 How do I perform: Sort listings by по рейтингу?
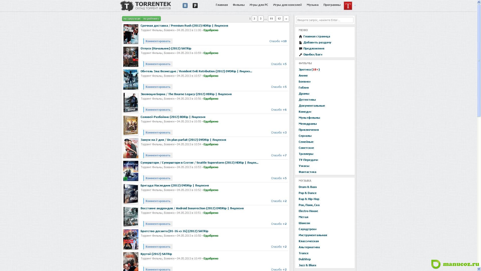pos(151,19)
